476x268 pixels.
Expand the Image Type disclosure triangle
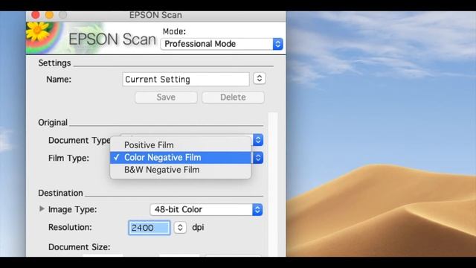42,208
